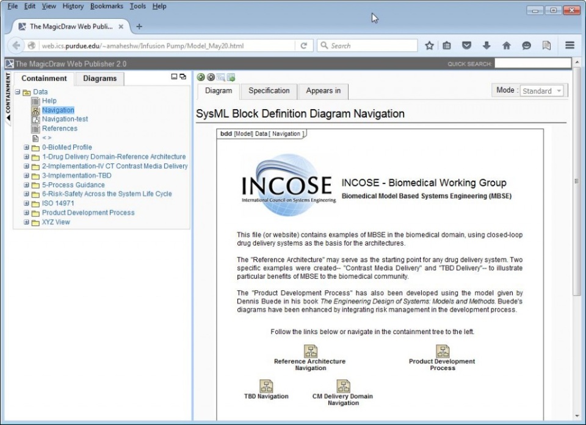Open the History menu

pyautogui.click(x=73, y=6)
